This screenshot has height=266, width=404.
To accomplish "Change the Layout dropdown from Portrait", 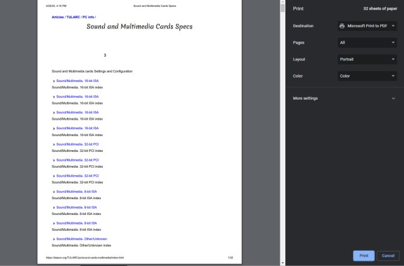I will (367, 59).
